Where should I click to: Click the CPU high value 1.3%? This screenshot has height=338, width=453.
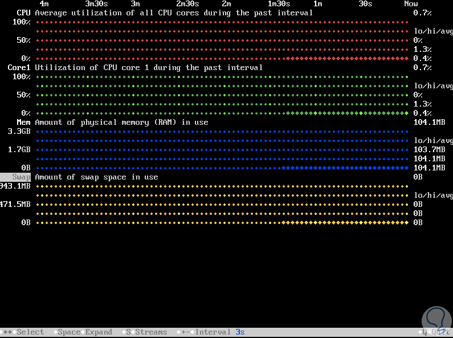(422, 50)
